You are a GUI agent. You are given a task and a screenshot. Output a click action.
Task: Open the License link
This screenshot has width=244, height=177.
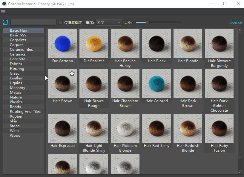236,22
